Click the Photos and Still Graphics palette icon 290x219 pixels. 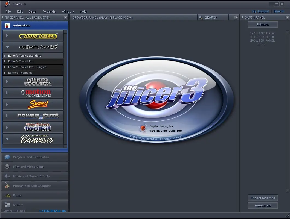[7, 185]
